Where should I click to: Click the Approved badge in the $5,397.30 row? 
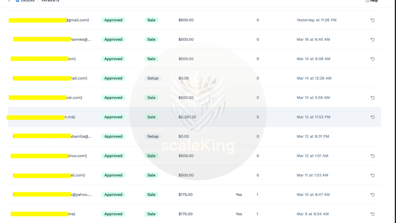tap(113, 117)
